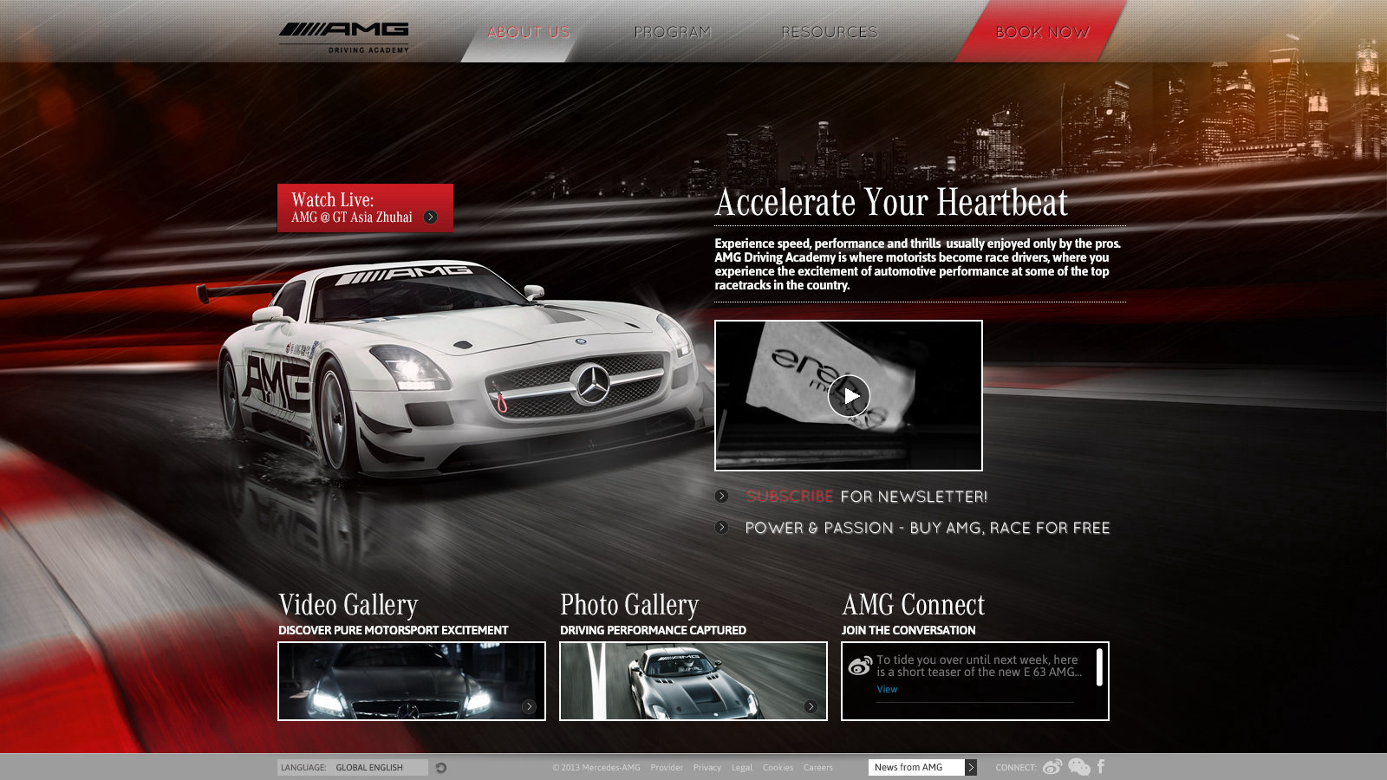Click the News from AMG field
Image resolution: width=1387 pixels, height=780 pixels.
(x=916, y=767)
